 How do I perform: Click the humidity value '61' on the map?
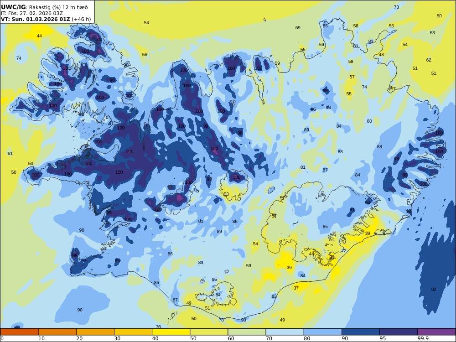[10, 154]
